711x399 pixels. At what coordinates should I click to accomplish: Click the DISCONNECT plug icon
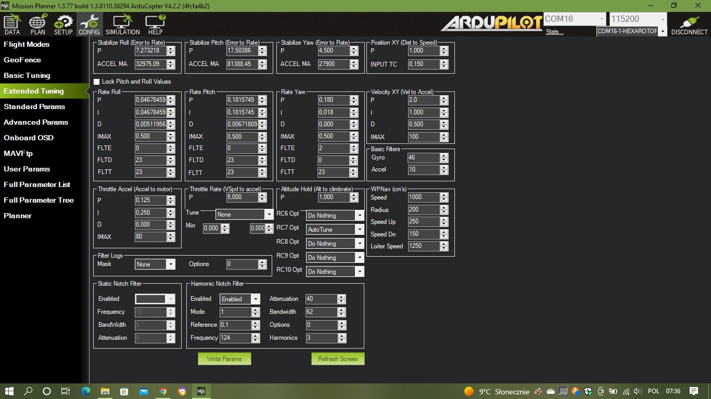[689, 24]
